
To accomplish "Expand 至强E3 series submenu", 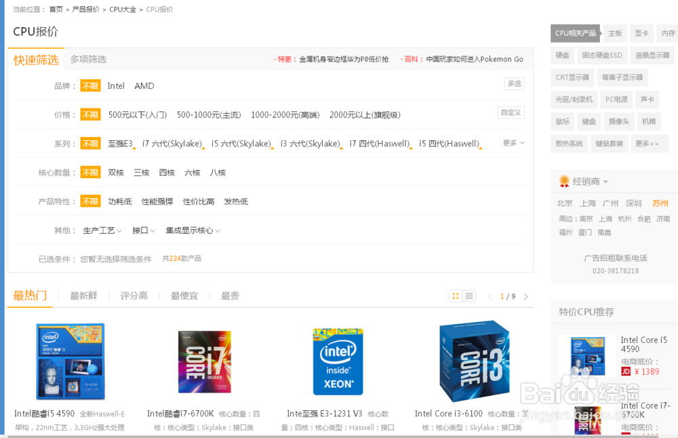I will pyautogui.click(x=134, y=148).
